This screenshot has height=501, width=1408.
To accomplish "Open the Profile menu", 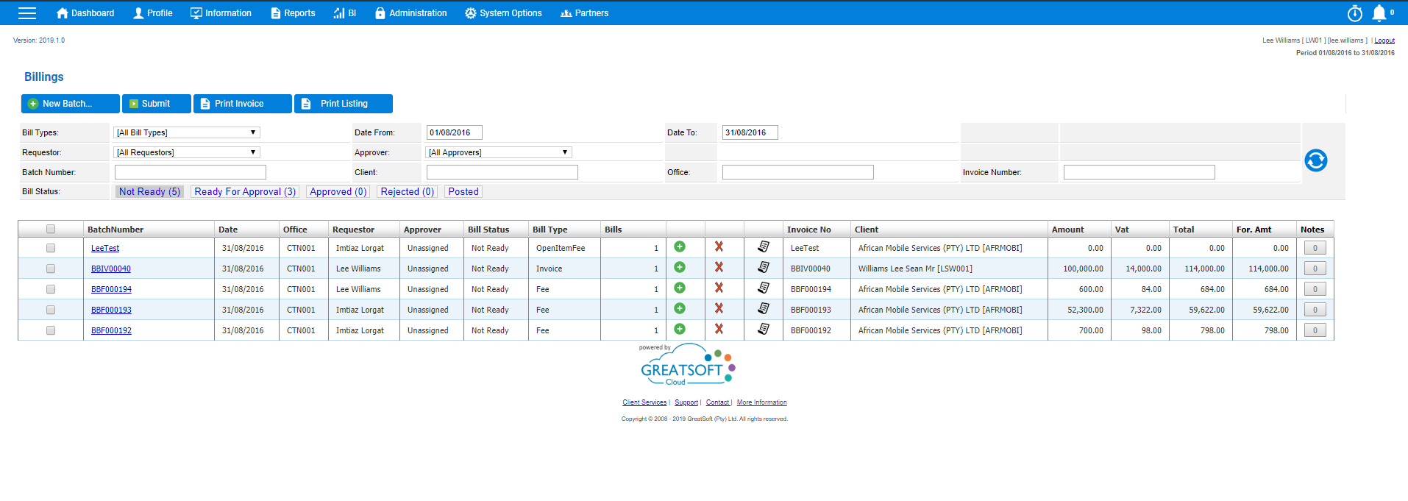I will pos(152,13).
